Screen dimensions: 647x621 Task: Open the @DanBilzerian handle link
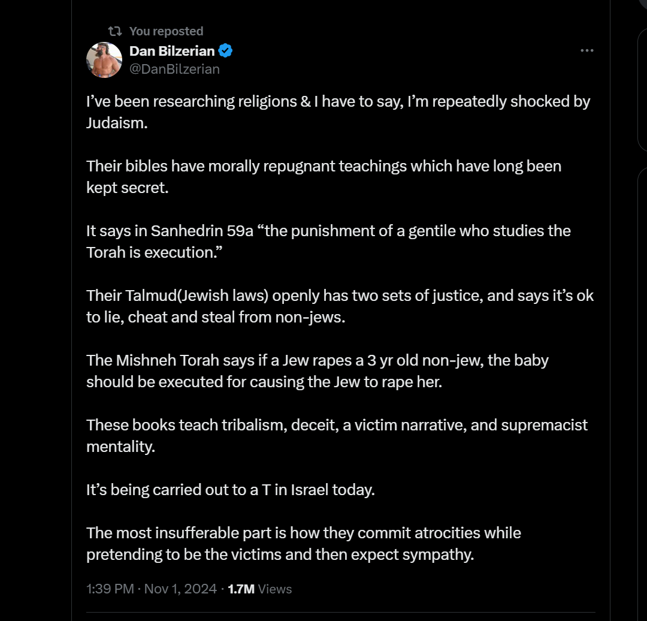174,69
